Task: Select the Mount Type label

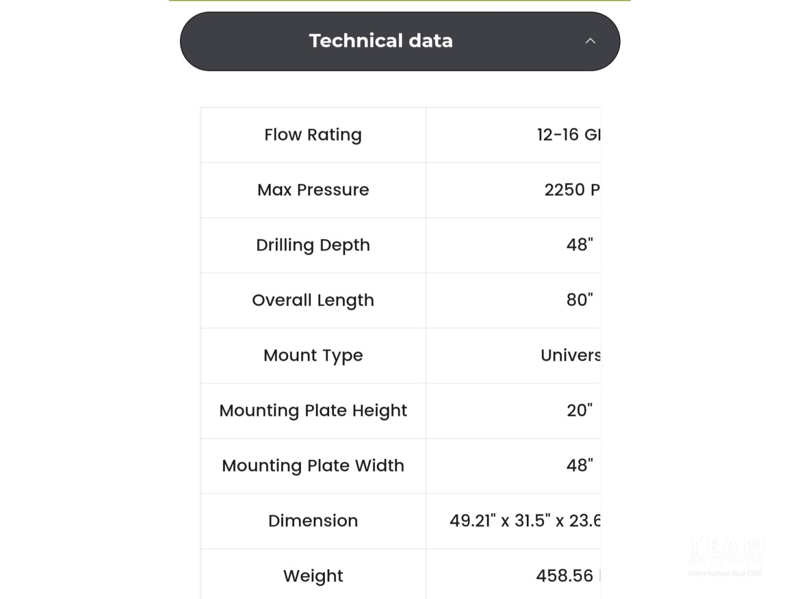Action: click(x=313, y=355)
